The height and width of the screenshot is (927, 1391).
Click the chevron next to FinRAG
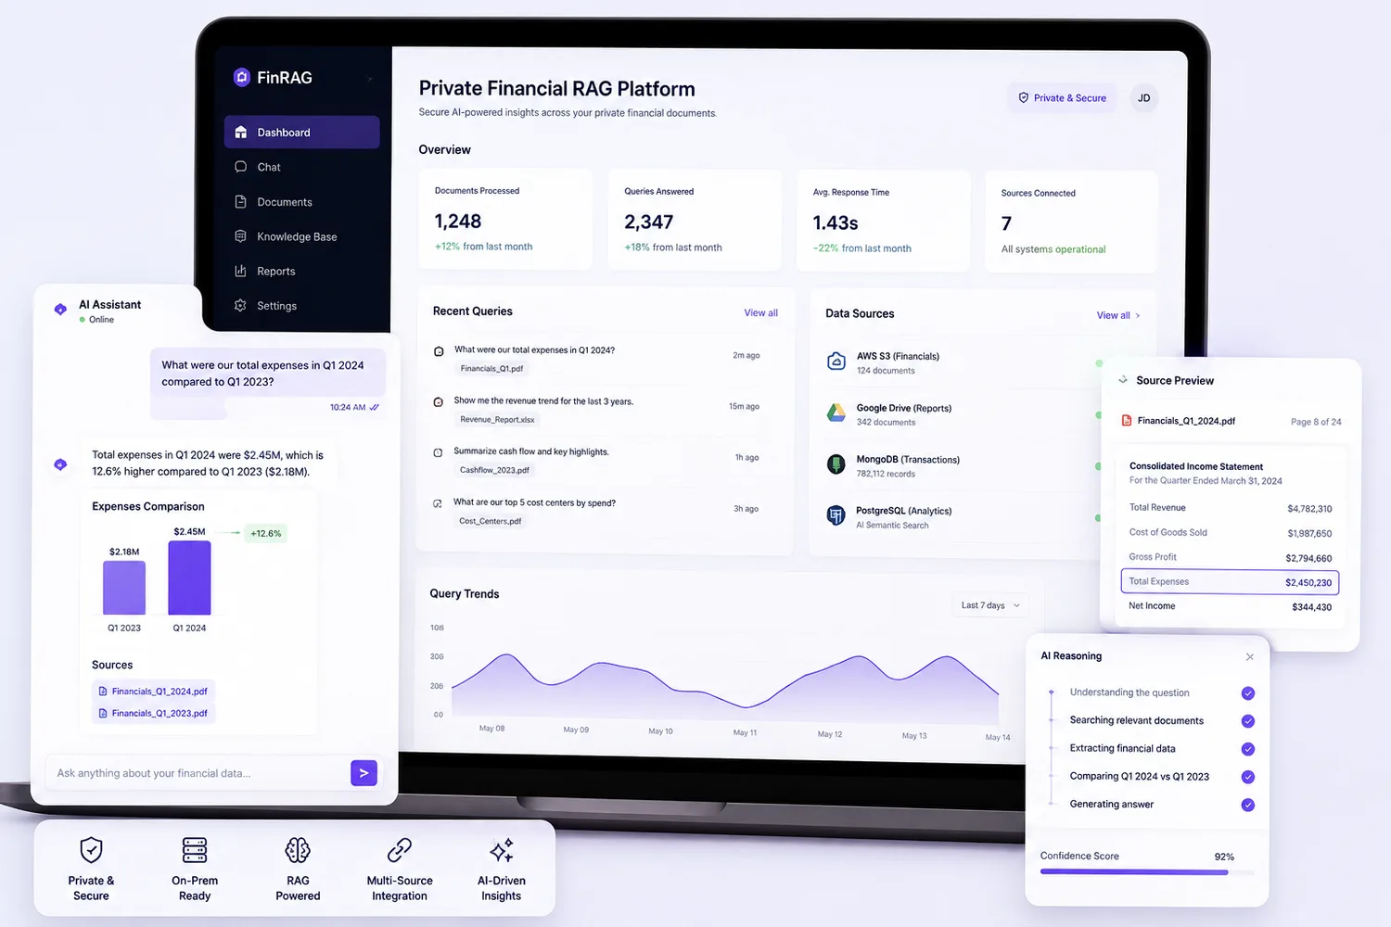point(369,79)
